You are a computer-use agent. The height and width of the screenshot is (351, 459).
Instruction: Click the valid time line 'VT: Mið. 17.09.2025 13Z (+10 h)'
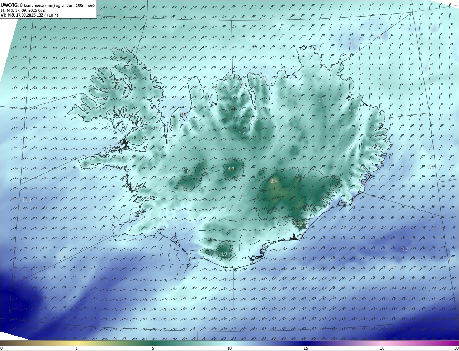click(29, 15)
